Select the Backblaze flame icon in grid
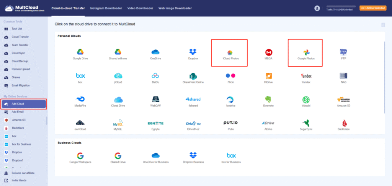The image size is (392, 186). (343, 123)
